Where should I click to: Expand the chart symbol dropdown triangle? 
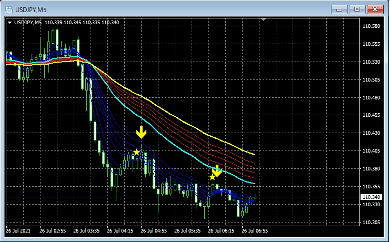click(9, 23)
